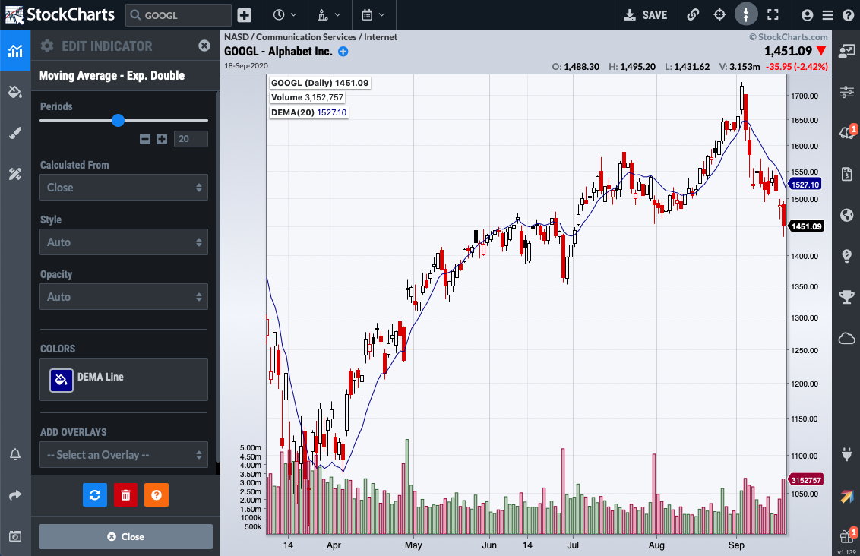The width and height of the screenshot is (860, 556).
Task: Click the StockCharts.com copyright link
Action: click(x=789, y=37)
